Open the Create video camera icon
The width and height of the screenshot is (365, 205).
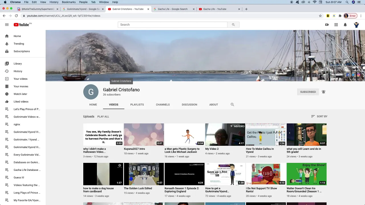(327, 25)
